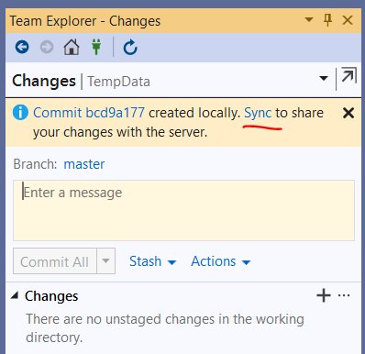This screenshot has height=354, width=365.
Task: Open window position dropdown in title bar
Action: click(x=309, y=20)
